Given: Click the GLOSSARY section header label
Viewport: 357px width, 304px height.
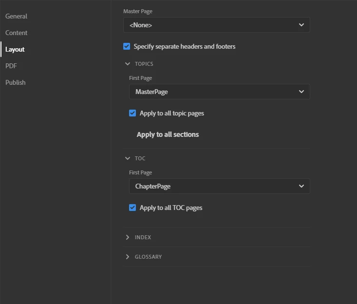Looking at the screenshot, I should pyautogui.click(x=148, y=257).
